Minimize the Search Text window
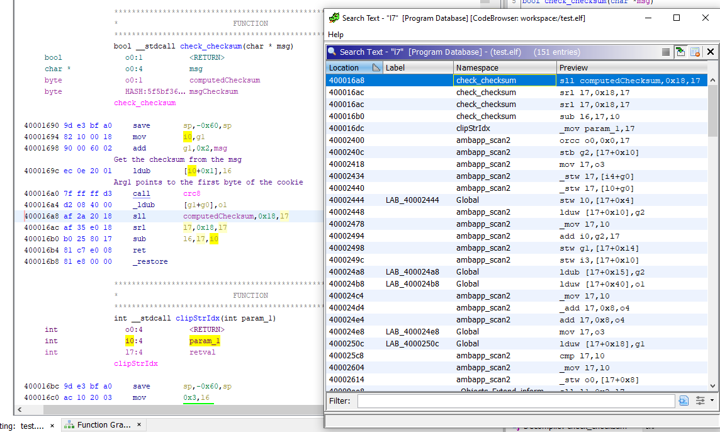Viewport: 720px width, 432px height. (648, 18)
